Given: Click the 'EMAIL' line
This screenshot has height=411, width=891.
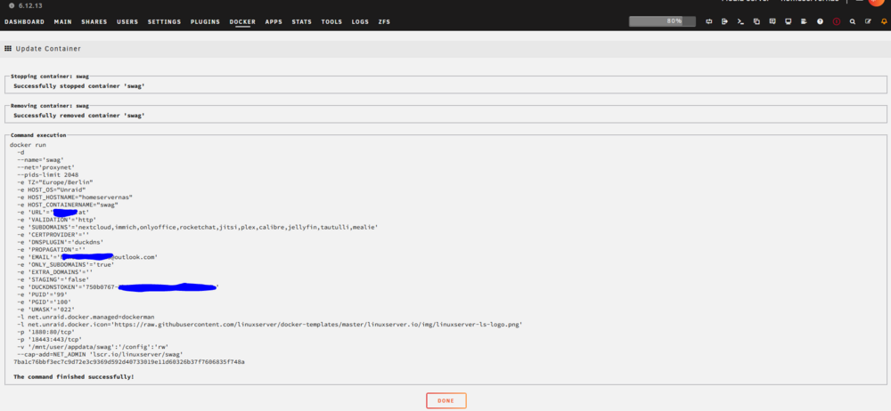Looking at the screenshot, I should click(x=87, y=257).
